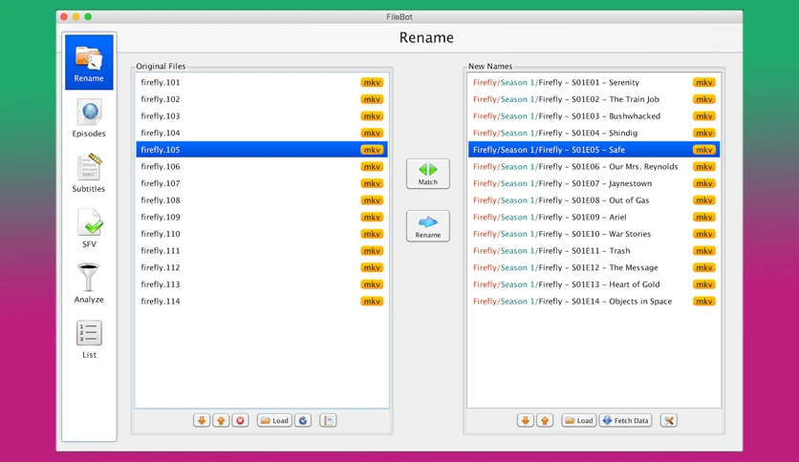799x462 pixels.
Task: Move selected original file down
Action: [x=202, y=420]
